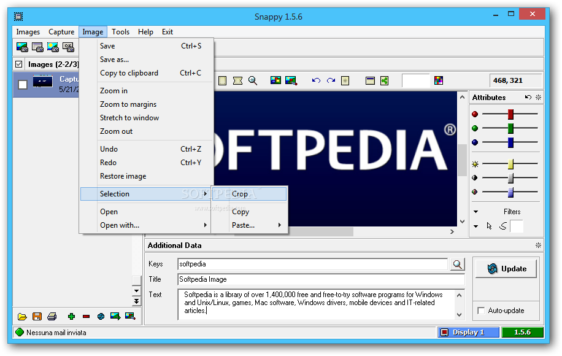Viewport: 562px width, 356px height.
Task: Click the torn-edge selection tool icon
Action: click(x=237, y=80)
